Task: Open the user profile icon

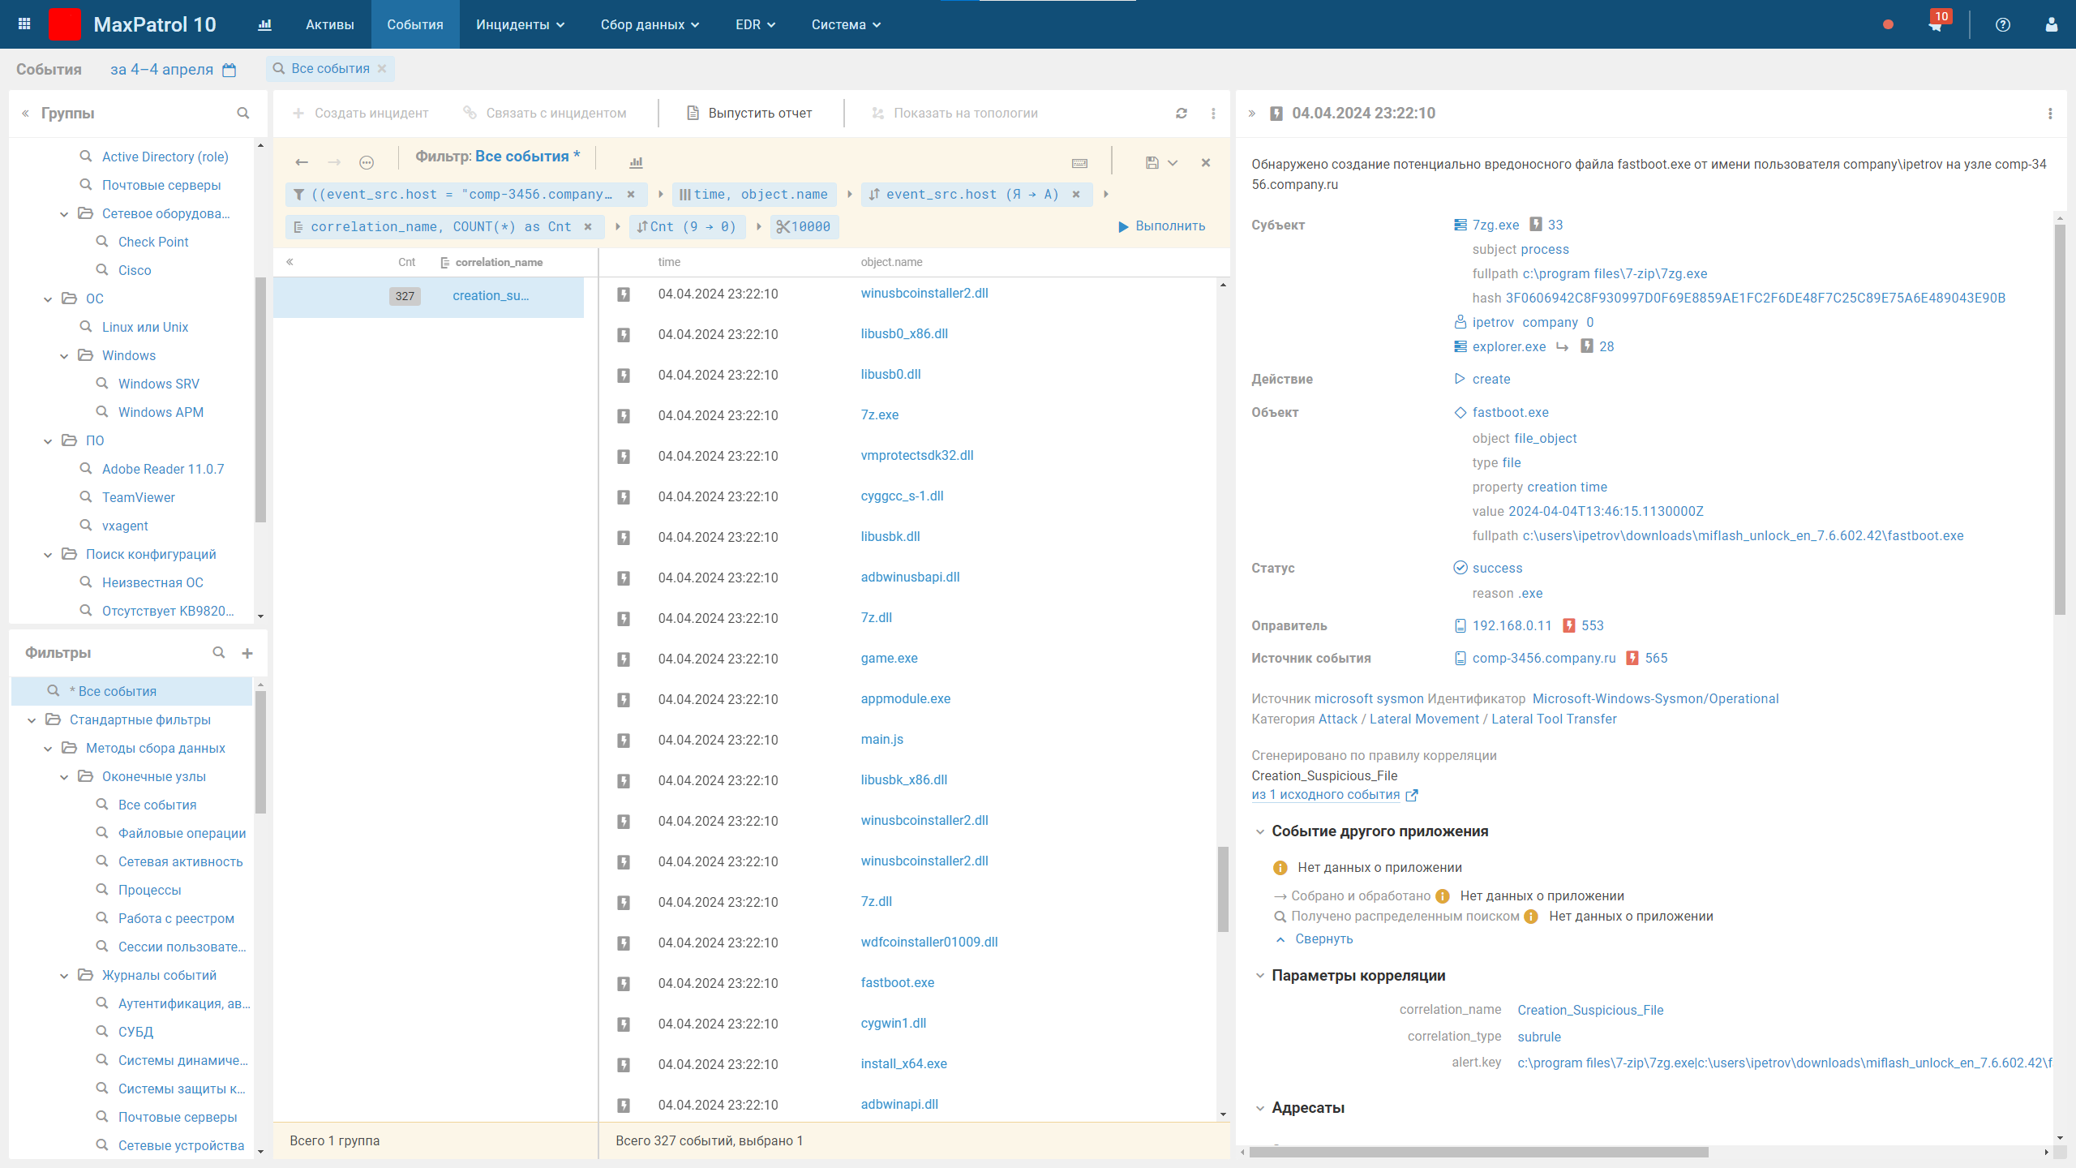Action: point(2052,24)
